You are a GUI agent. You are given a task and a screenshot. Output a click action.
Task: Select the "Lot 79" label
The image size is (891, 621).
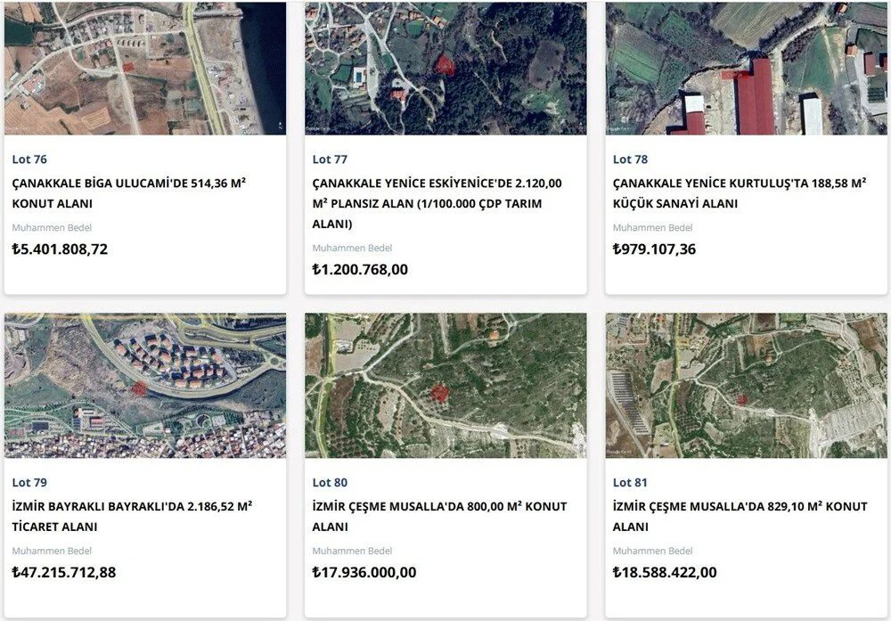[x=29, y=483]
